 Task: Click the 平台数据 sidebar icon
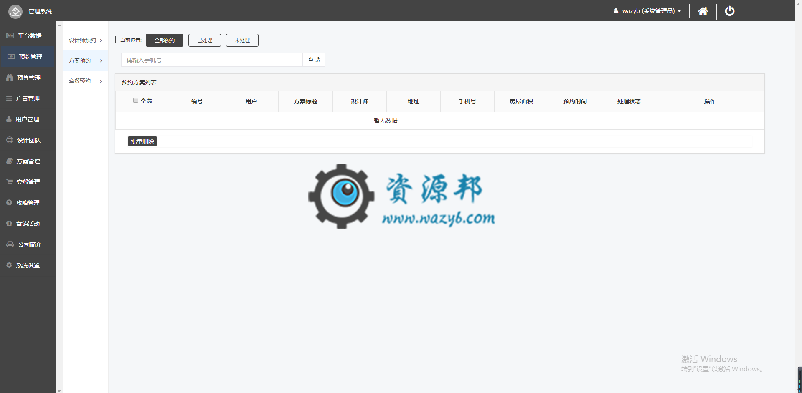point(10,35)
